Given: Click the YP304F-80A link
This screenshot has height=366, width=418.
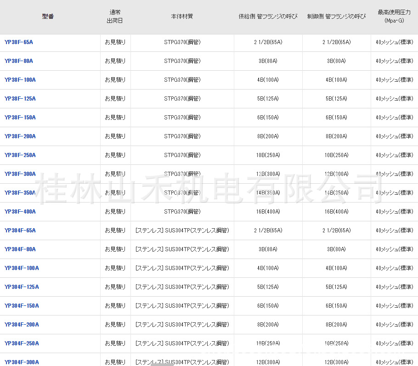Looking at the screenshot, I should coord(20,249).
